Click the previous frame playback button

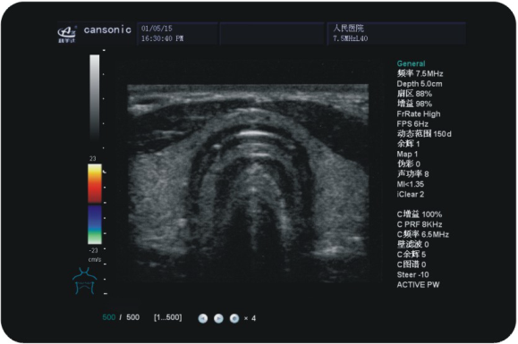click(x=202, y=318)
